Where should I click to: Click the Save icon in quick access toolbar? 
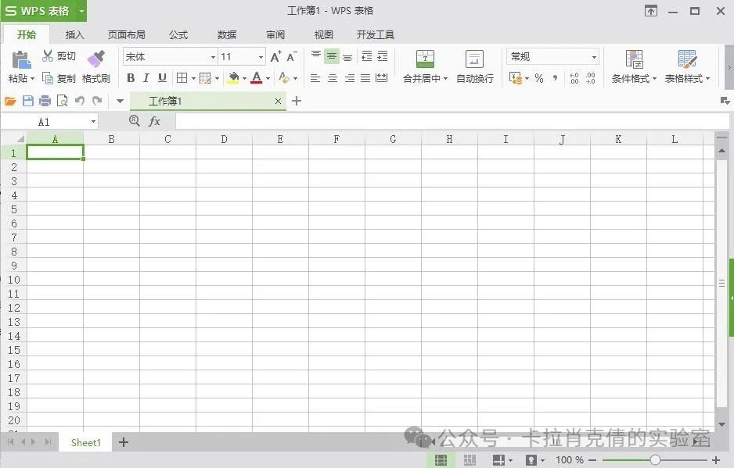pyautogui.click(x=28, y=101)
